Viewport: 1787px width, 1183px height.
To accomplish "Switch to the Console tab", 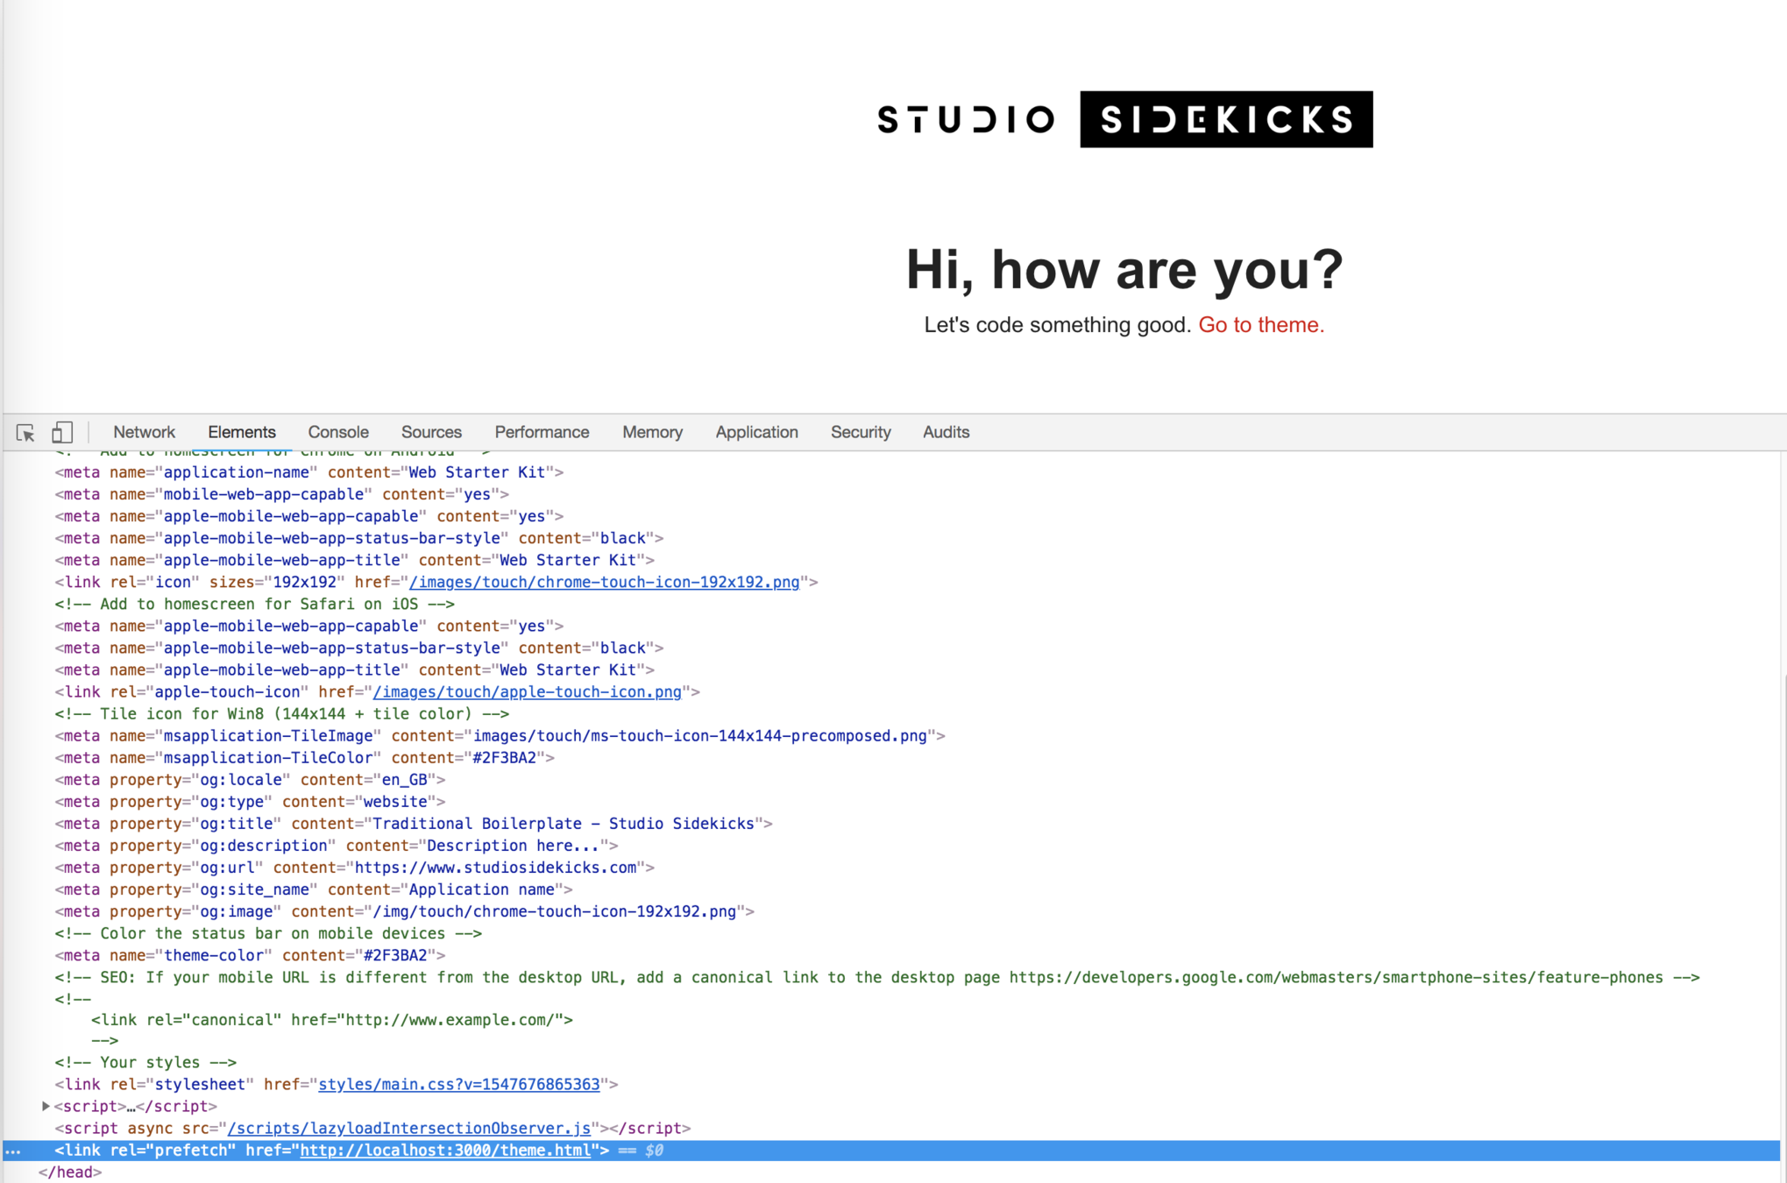I will pyautogui.click(x=337, y=432).
